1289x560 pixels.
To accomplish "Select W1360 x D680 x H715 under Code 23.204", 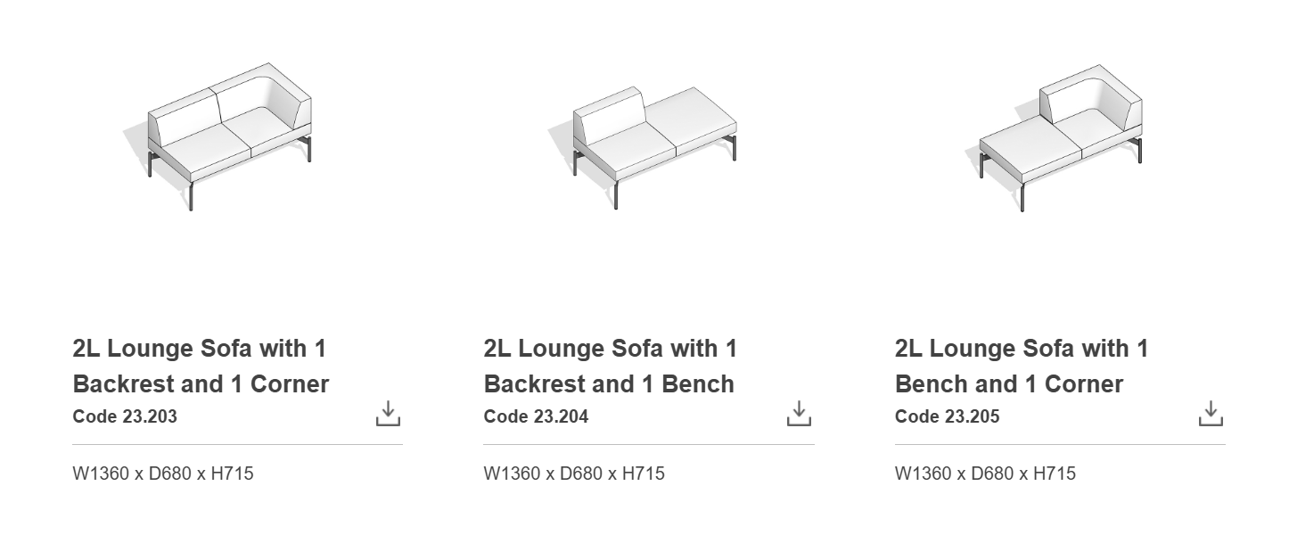I will (574, 474).
